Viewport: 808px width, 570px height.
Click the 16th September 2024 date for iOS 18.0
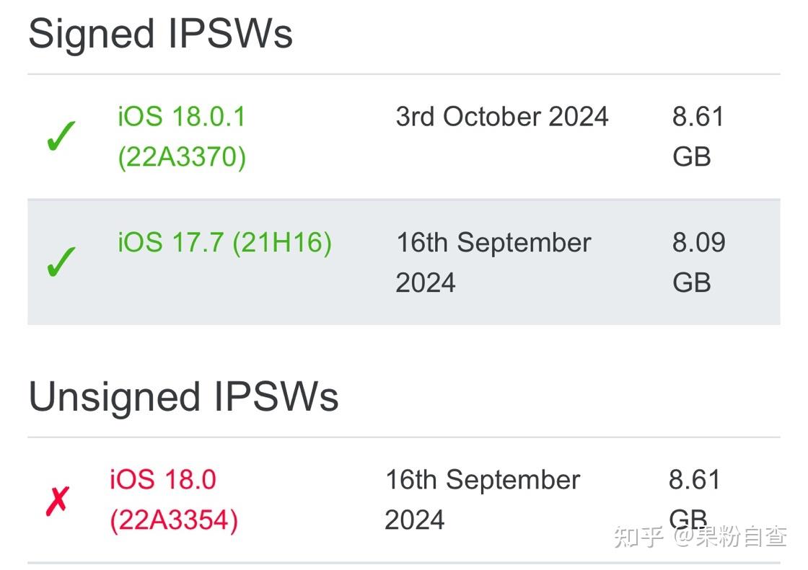[484, 499]
